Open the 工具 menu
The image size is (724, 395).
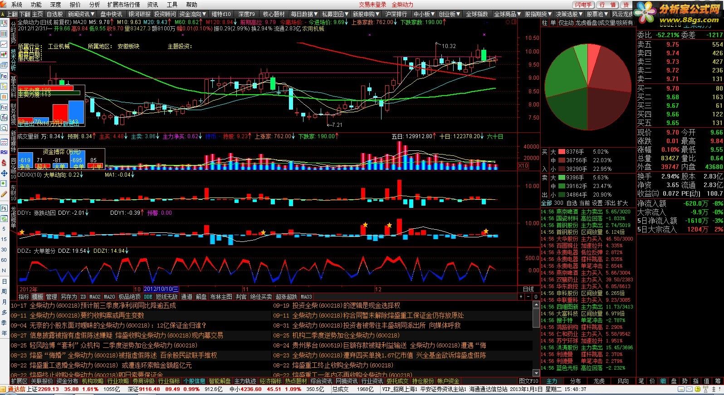click(172, 5)
